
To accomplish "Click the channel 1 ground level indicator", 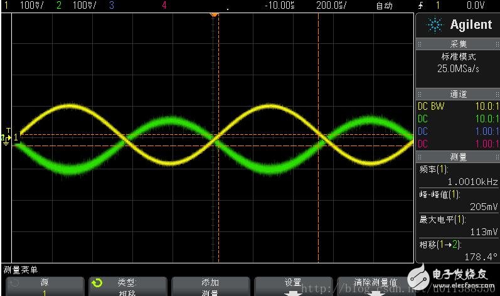I will pyautogui.click(x=9, y=137).
